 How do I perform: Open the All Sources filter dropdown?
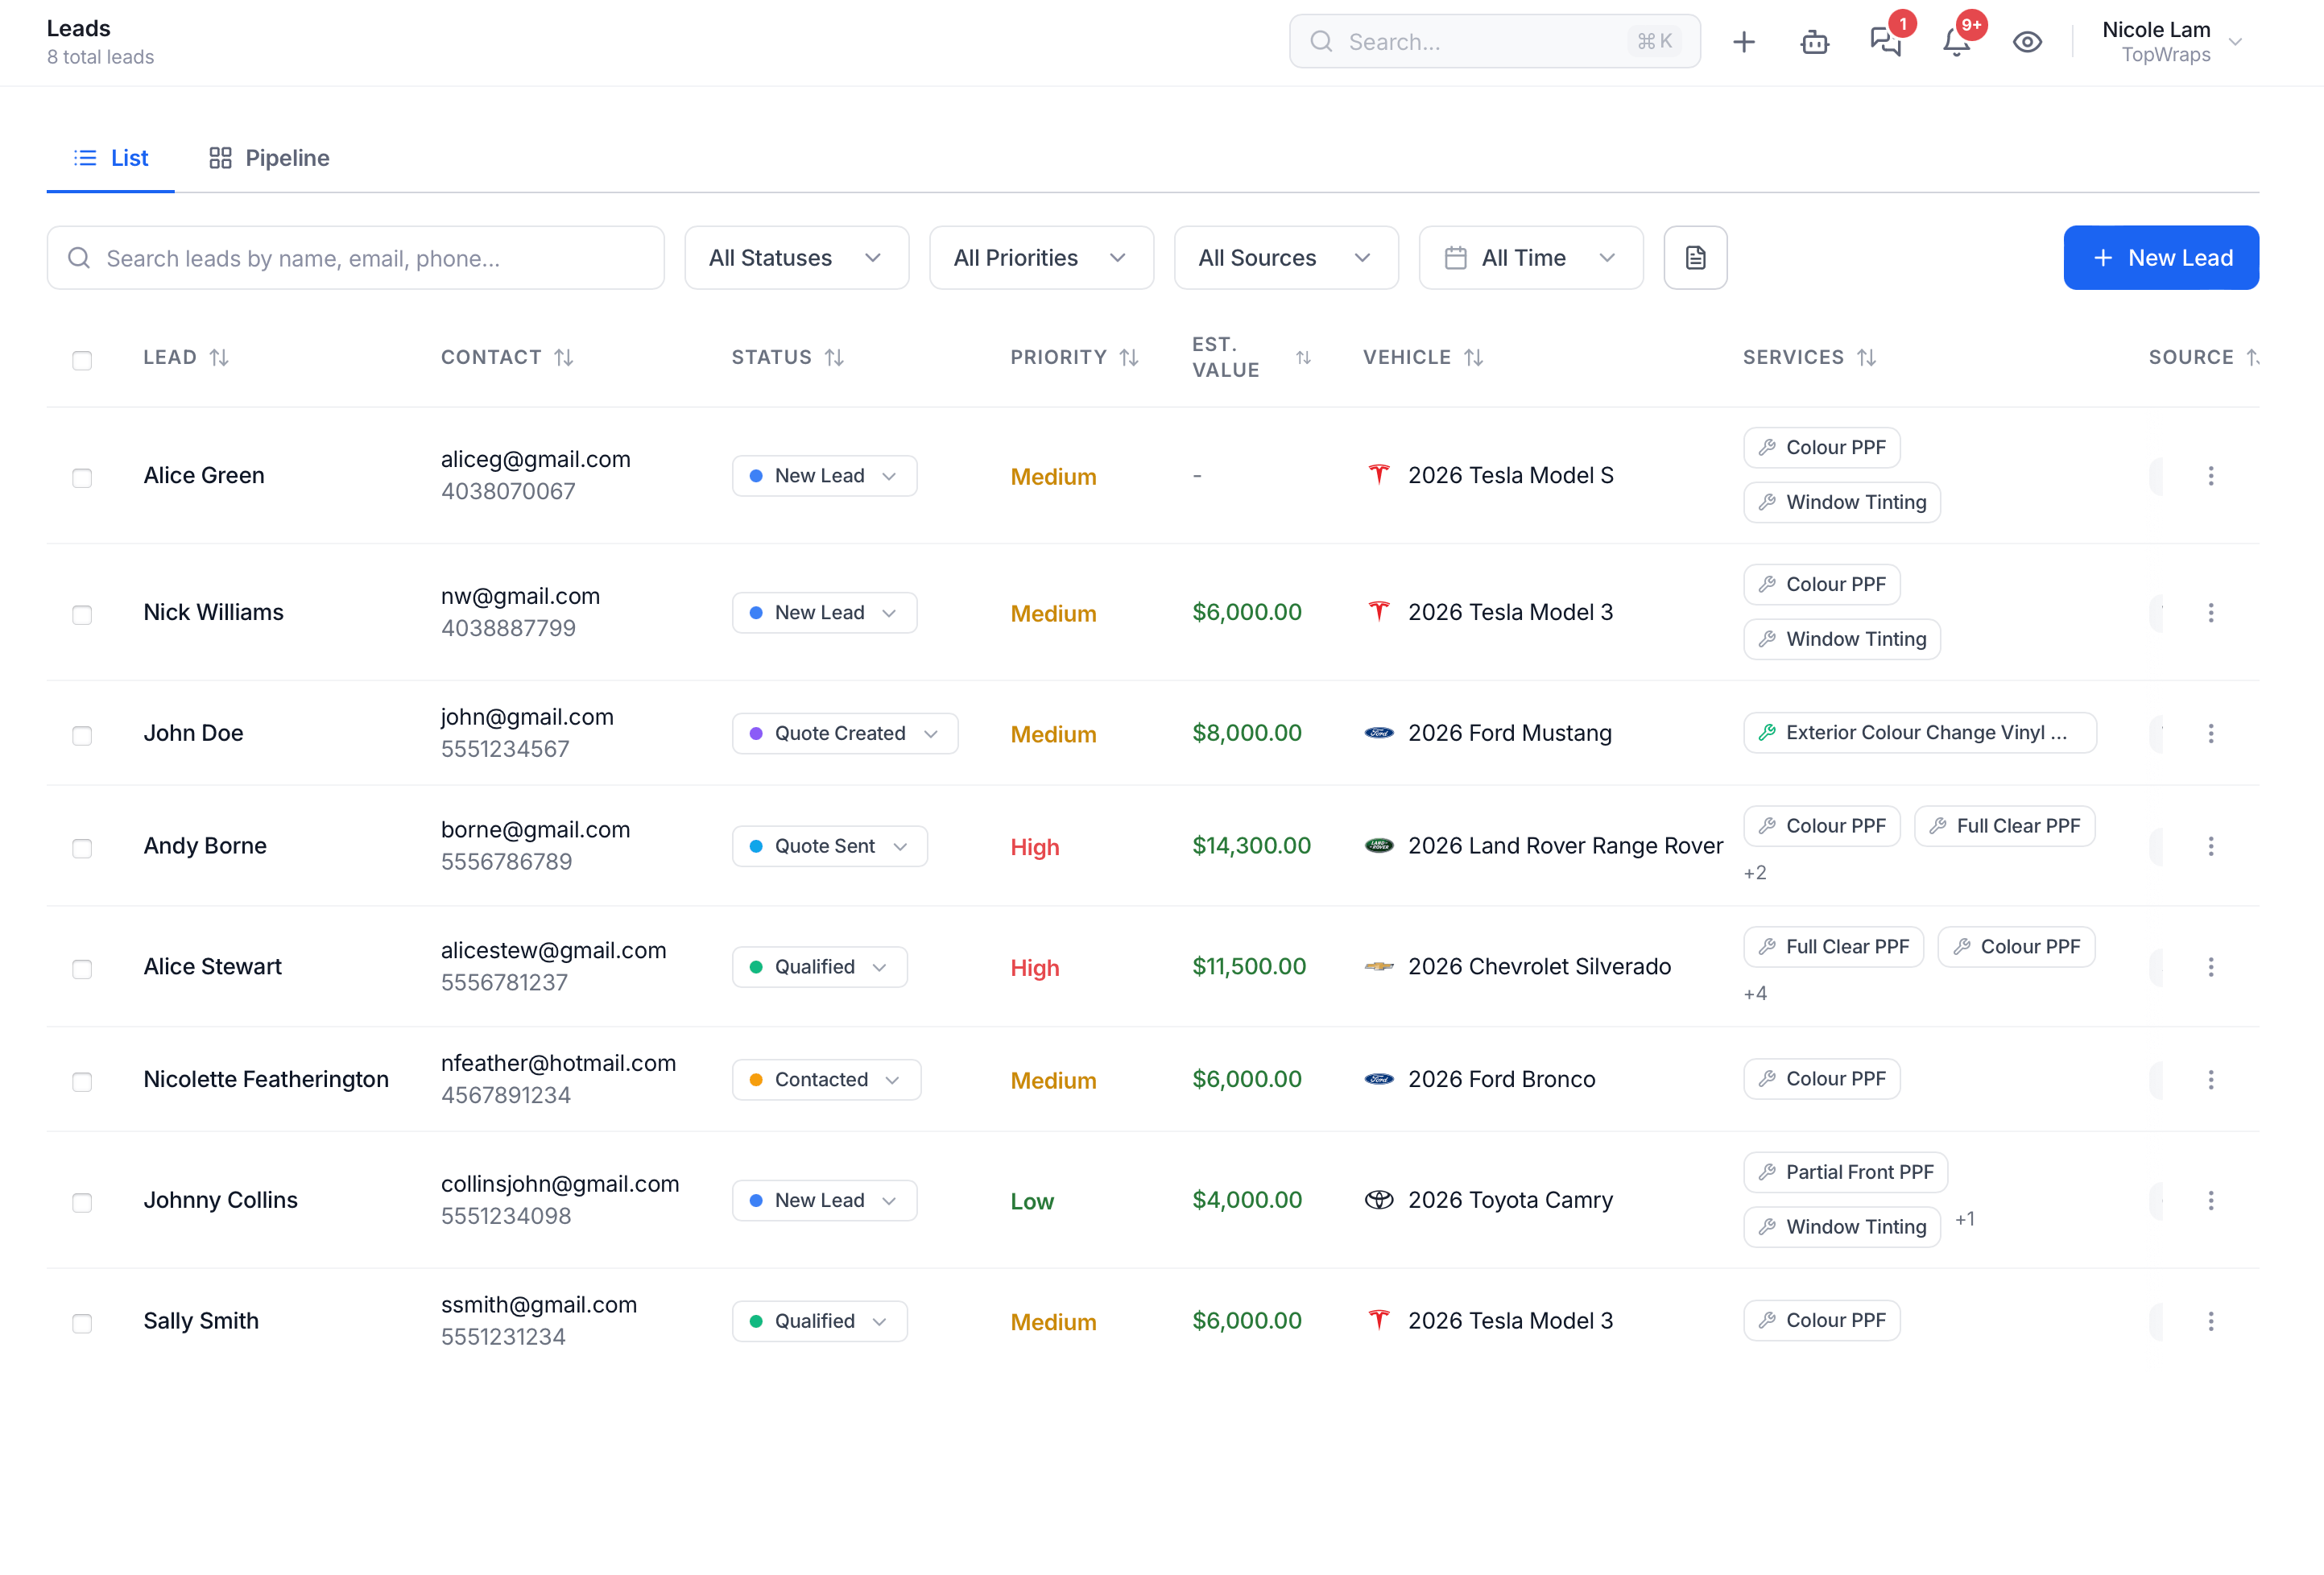[1286, 258]
